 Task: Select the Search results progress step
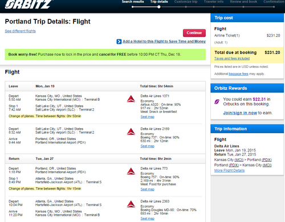(133, 2)
